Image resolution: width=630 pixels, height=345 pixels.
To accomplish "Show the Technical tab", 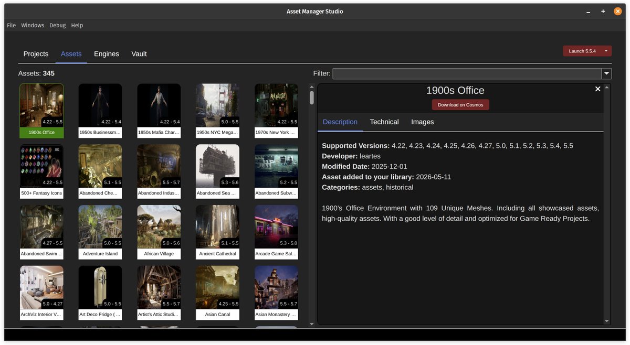I will (x=384, y=122).
